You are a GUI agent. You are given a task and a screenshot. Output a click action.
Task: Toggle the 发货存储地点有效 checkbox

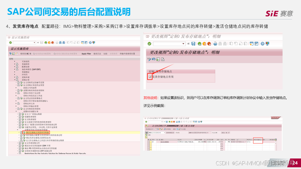pyautogui.click(x=150, y=77)
